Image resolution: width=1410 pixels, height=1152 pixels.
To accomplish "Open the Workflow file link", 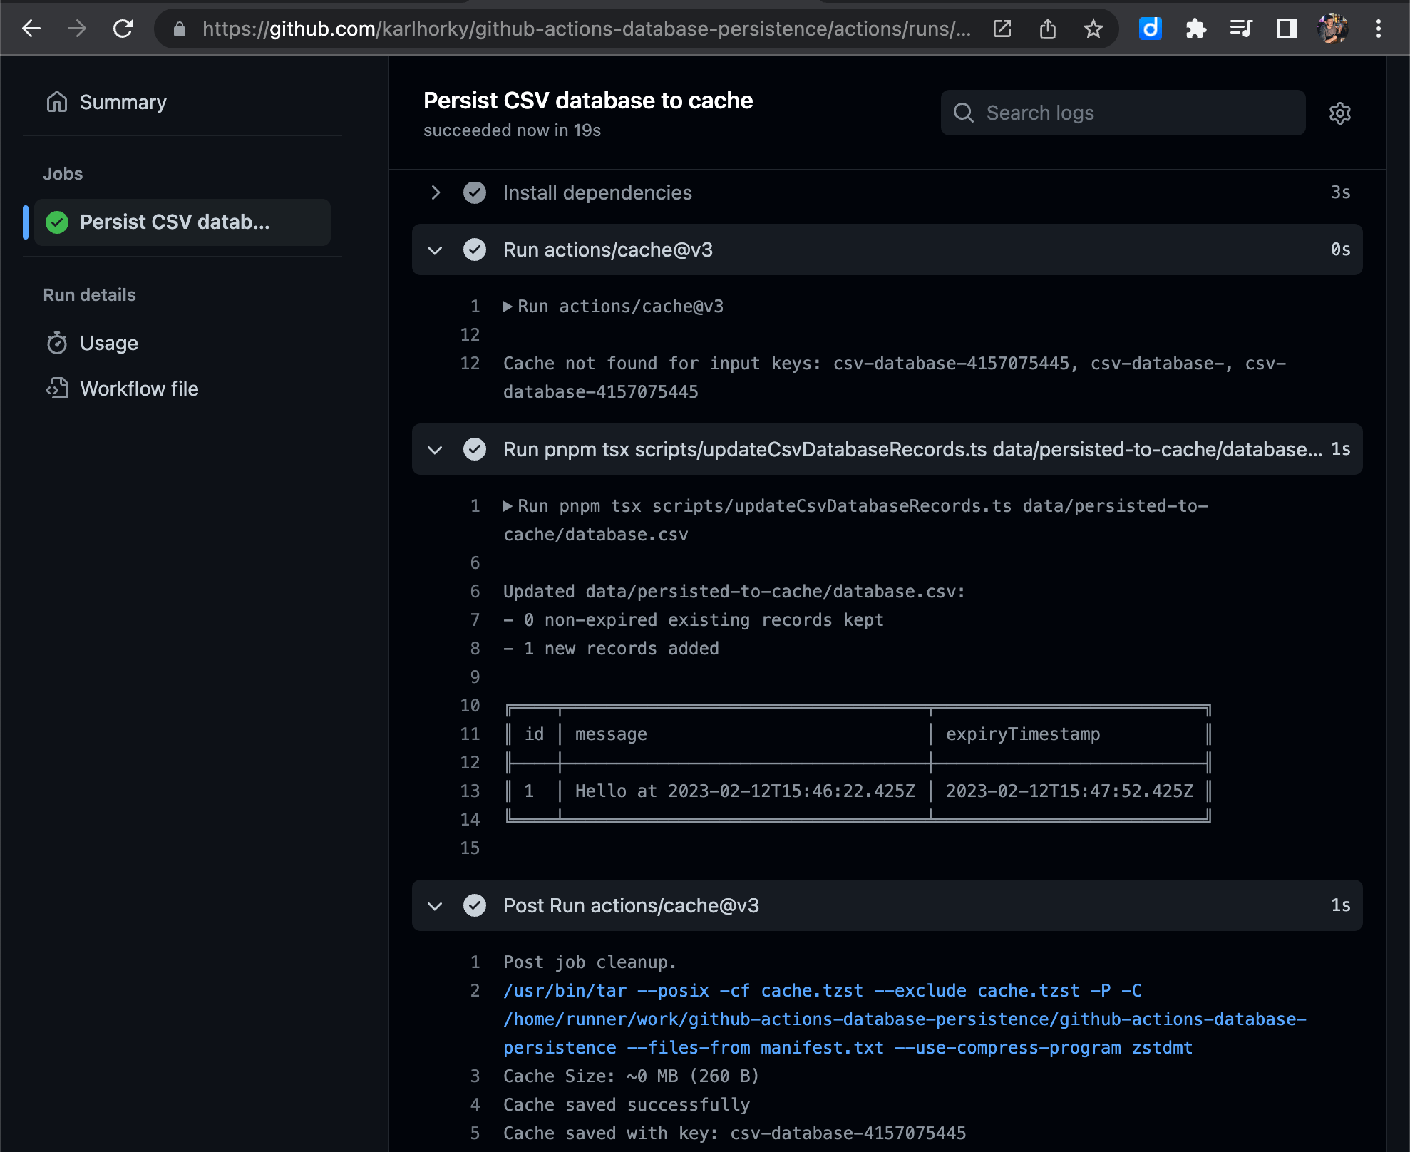I will (139, 389).
